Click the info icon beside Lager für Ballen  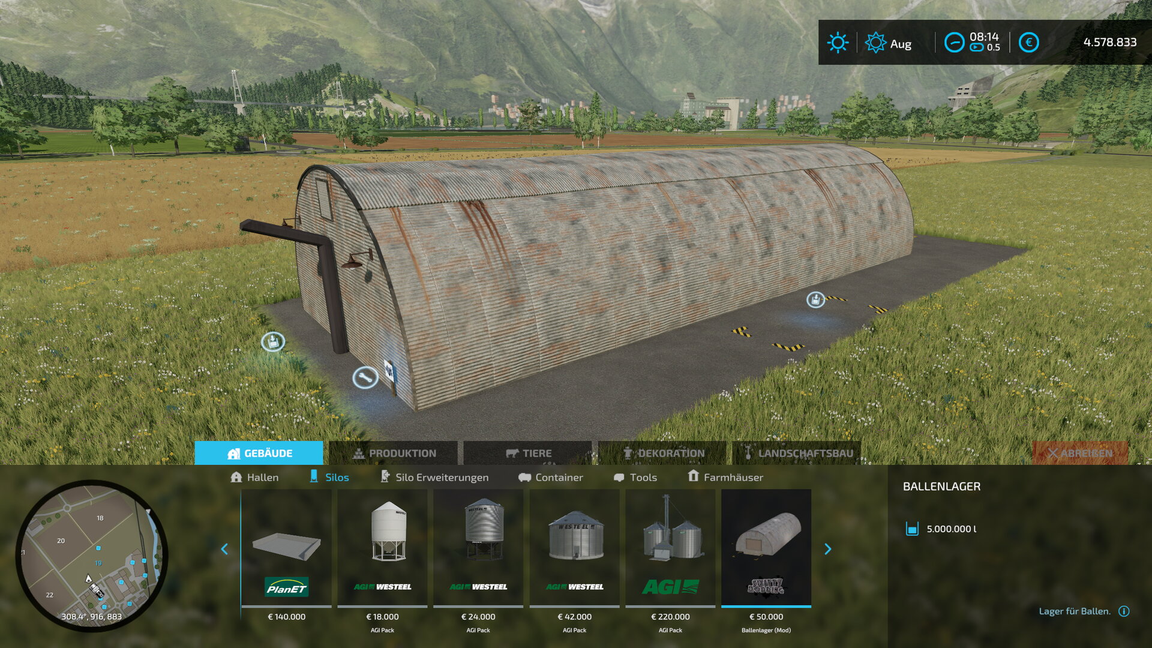1124,611
